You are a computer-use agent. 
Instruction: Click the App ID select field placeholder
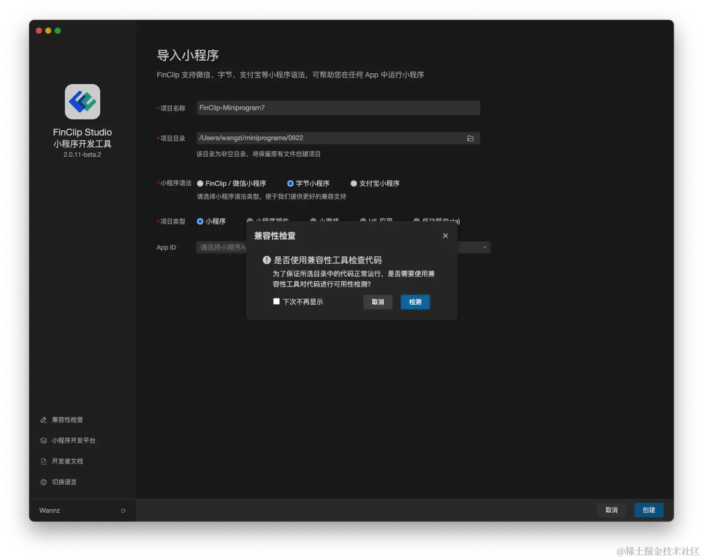[x=223, y=248]
